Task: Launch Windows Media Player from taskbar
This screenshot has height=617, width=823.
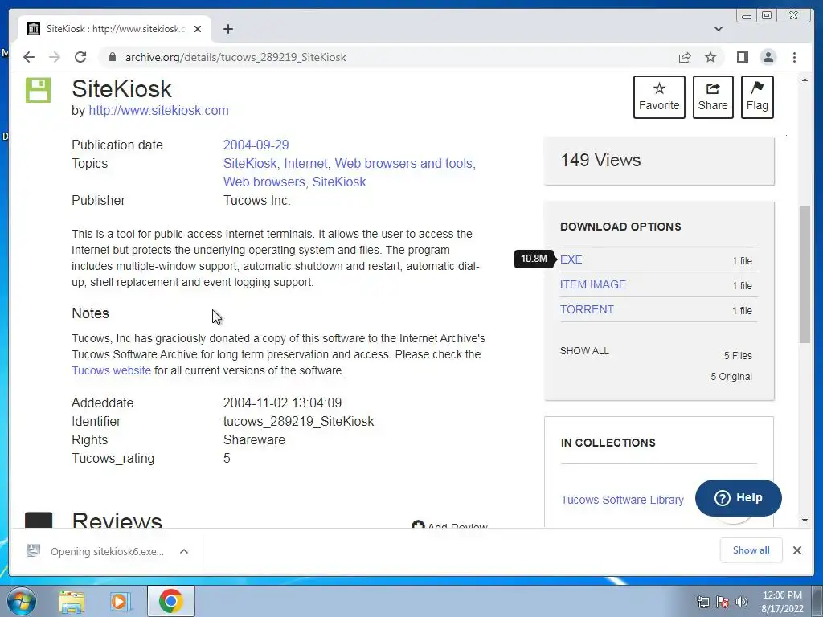Action: 121,602
